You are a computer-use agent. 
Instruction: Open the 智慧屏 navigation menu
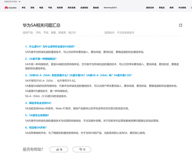(x=60, y=7)
